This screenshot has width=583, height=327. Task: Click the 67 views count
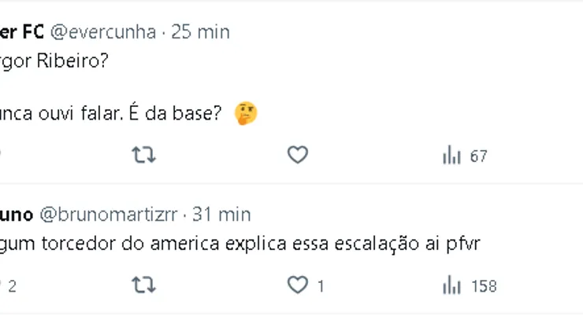478,156
